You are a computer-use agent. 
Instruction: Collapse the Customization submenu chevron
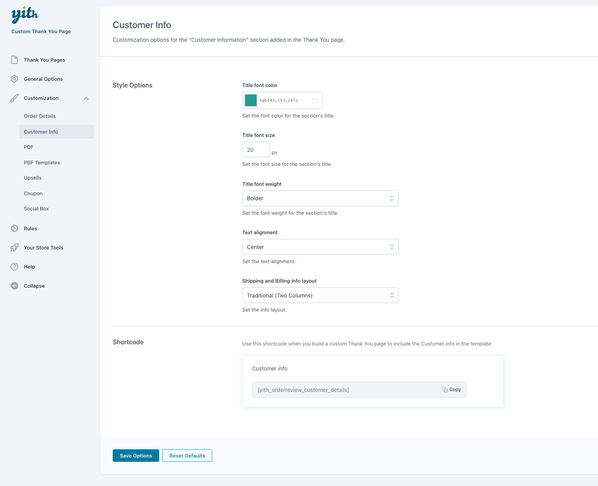click(x=86, y=98)
